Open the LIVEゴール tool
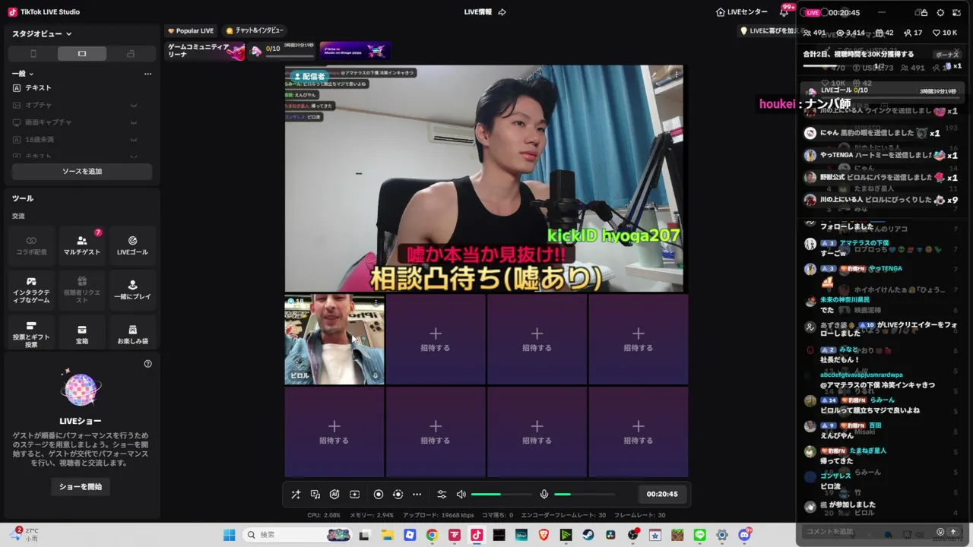Image resolution: width=973 pixels, height=547 pixels. [132, 245]
